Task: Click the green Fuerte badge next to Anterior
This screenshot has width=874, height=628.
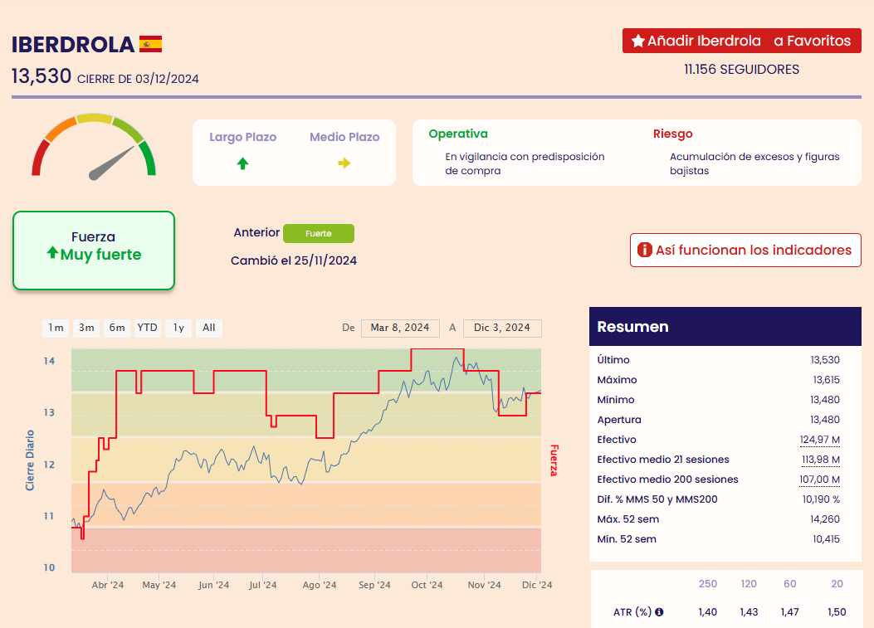Action: tap(318, 233)
